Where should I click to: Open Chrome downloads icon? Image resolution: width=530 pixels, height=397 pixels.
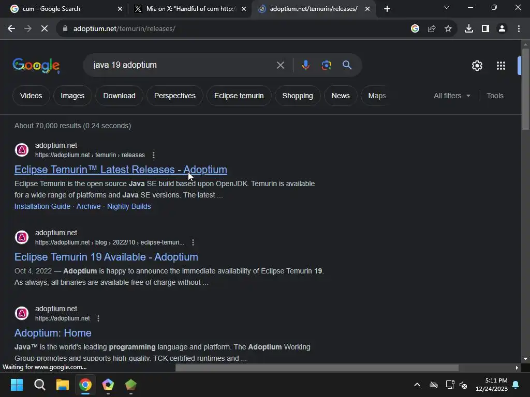click(469, 29)
